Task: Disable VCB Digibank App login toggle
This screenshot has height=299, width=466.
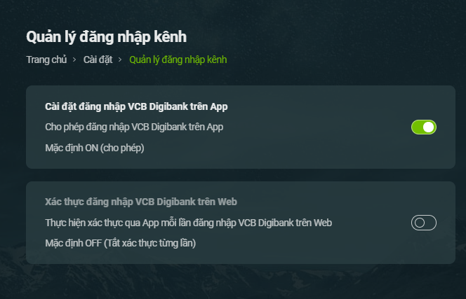Action: click(x=424, y=127)
